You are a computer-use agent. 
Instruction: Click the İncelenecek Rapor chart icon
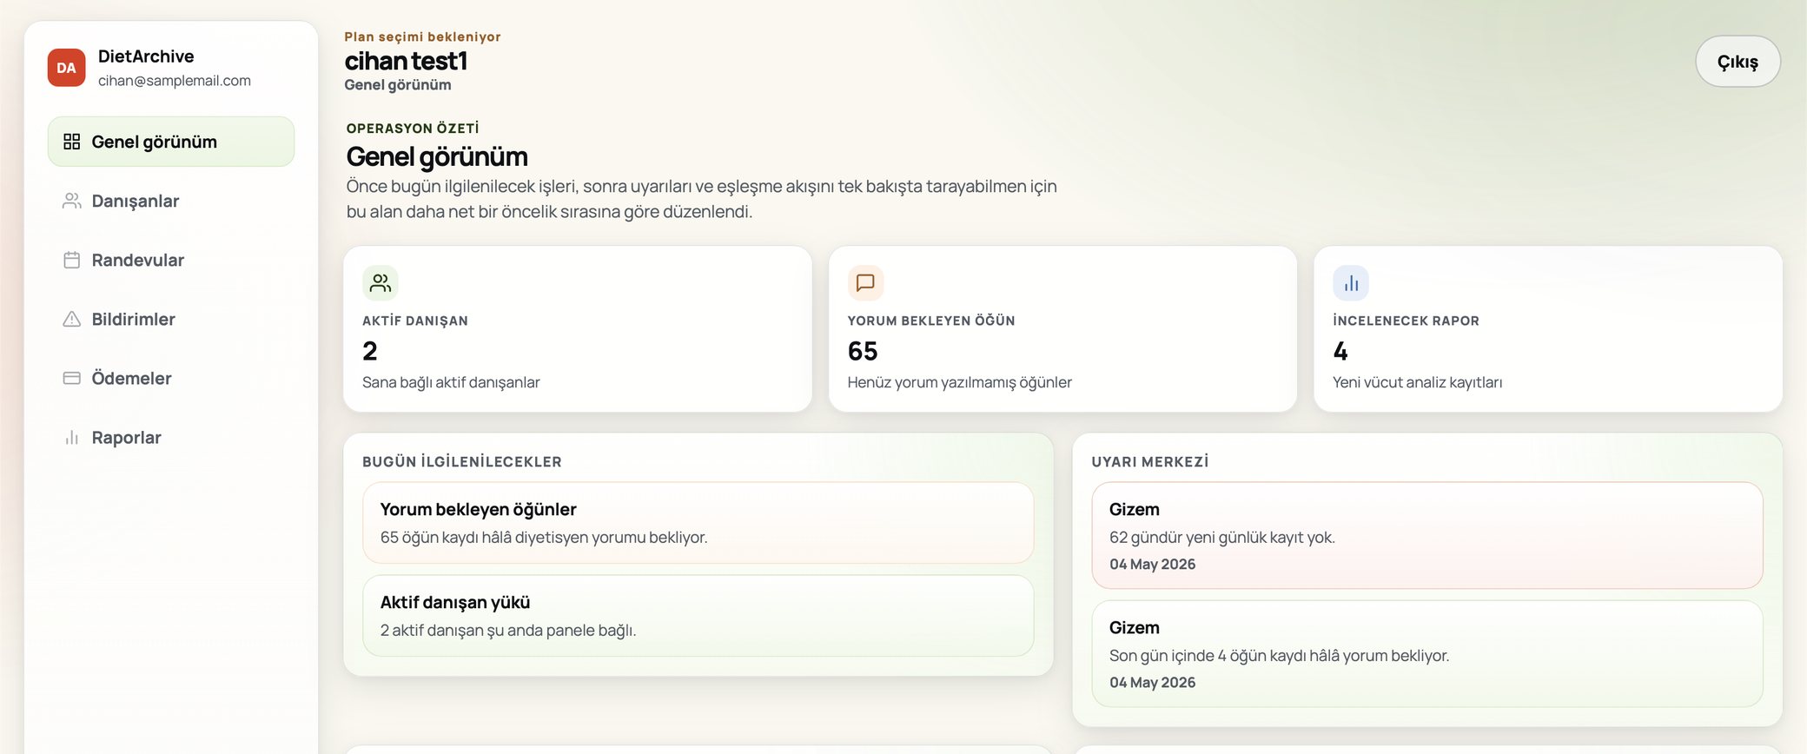(1351, 283)
